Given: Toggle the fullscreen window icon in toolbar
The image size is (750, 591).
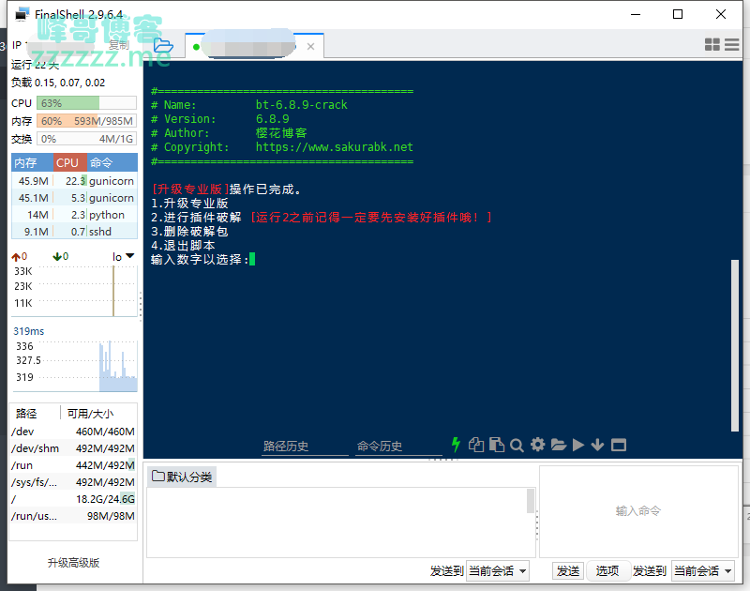Looking at the screenshot, I should click(x=619, y=445).
